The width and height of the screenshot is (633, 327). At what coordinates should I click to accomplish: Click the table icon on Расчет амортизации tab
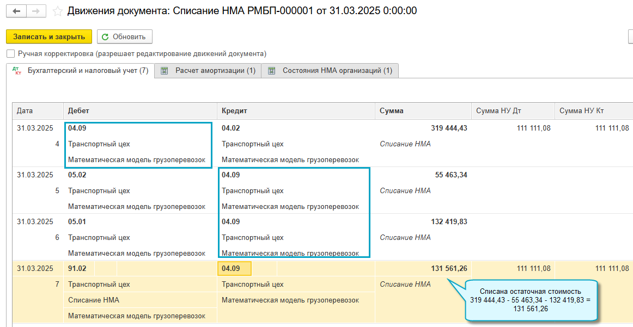pyautogui.click(x=165, y=71)
